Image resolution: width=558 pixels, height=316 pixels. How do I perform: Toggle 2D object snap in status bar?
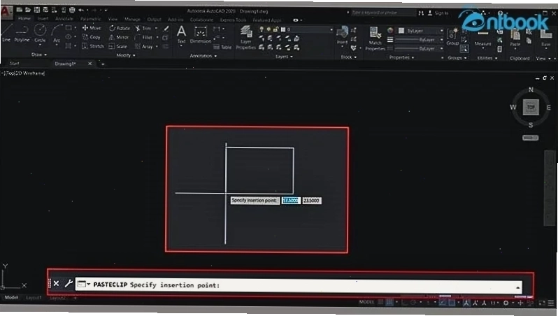(451, 303)
